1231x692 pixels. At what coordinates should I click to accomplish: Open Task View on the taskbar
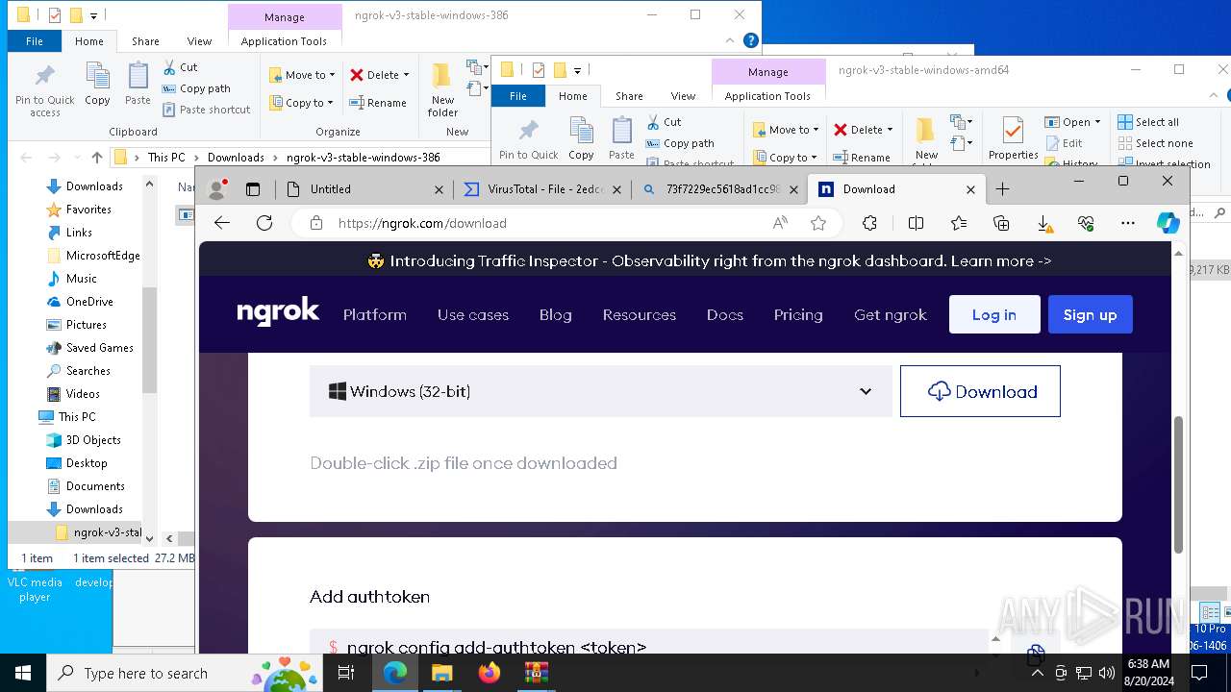346,673
